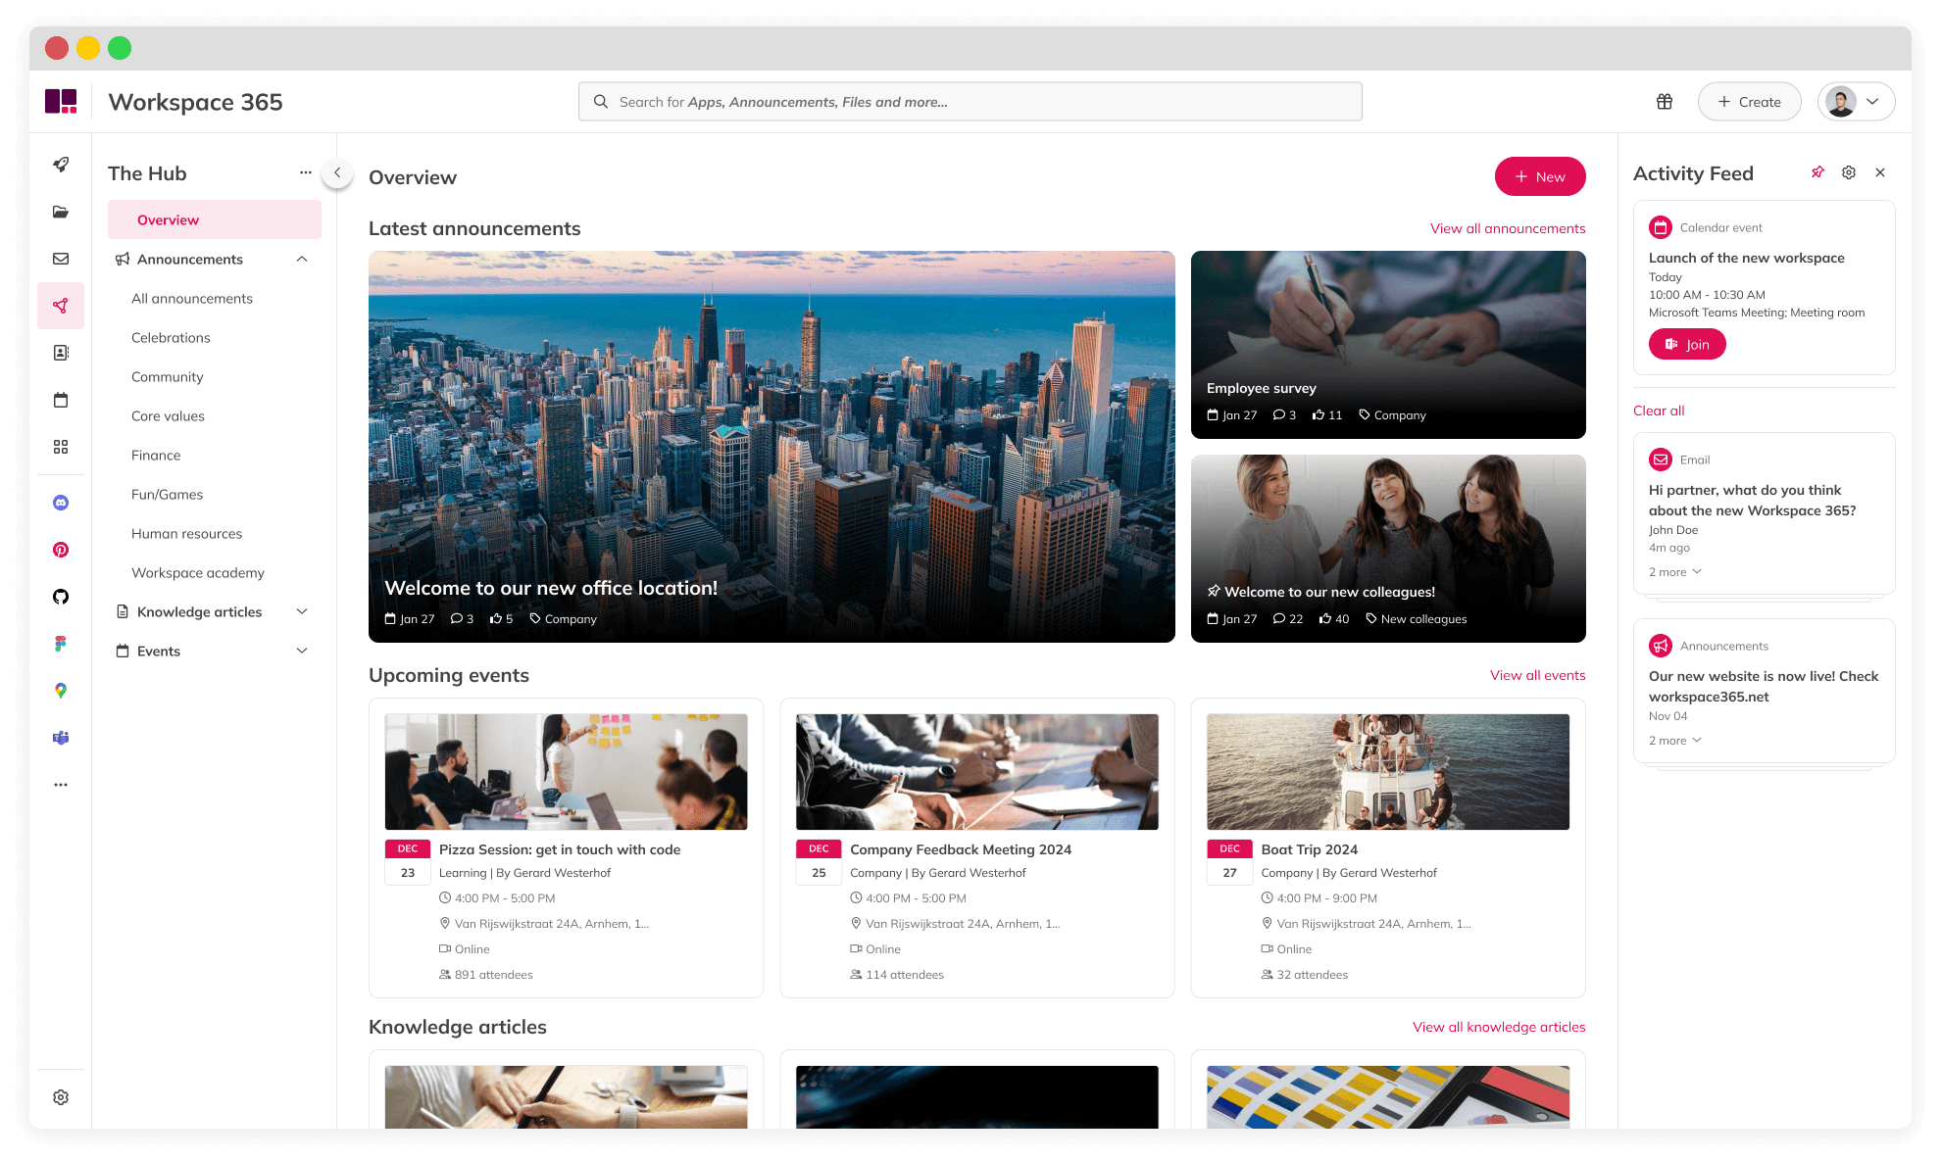Image resolution: width=1941 pixels, height=1161 pixels.
Task: Close the Activity Feed panel
Action: pos(1880,172)
